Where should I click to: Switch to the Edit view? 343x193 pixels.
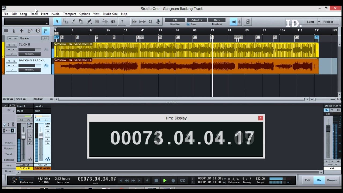click(308, 180)
